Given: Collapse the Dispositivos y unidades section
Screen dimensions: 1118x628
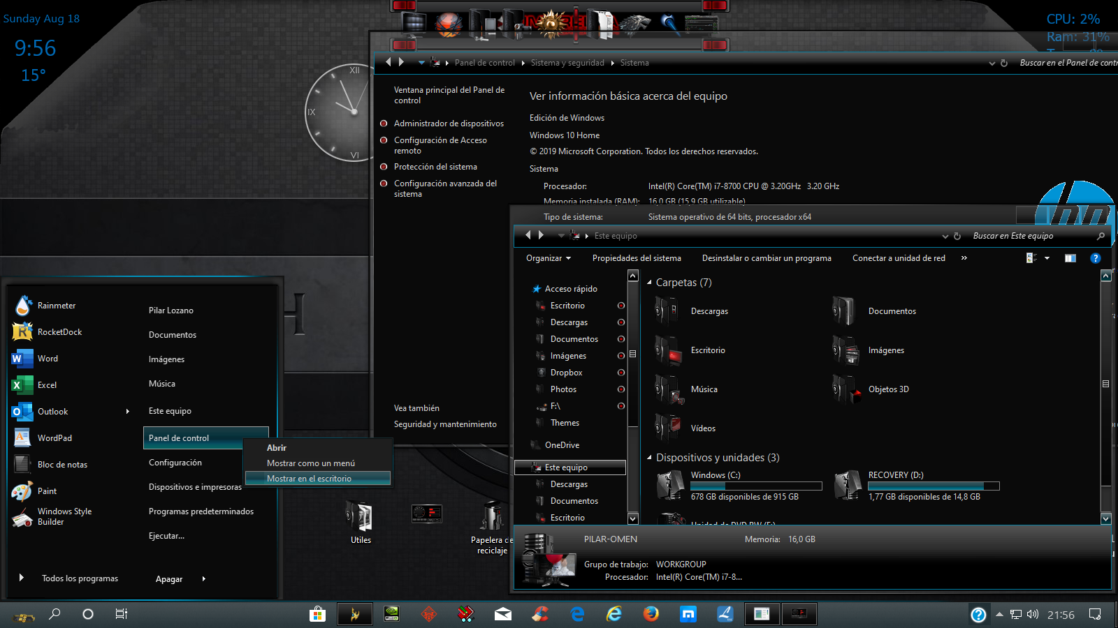Looking at the screenshot, I should (649, 458).
